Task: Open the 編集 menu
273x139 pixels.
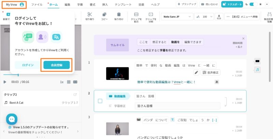Action: [67, 5]
